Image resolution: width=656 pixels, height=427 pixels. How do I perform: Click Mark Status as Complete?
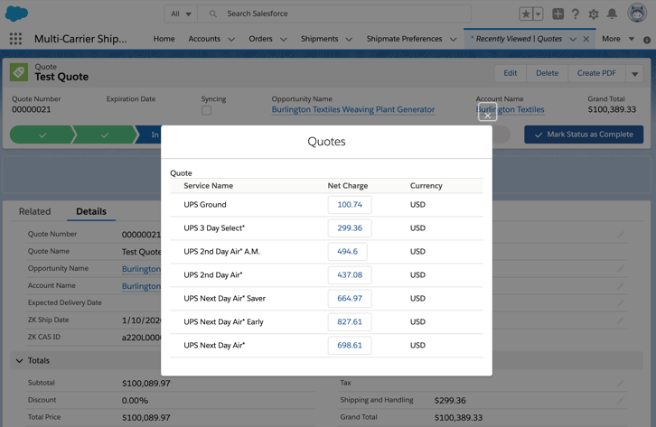584,135
